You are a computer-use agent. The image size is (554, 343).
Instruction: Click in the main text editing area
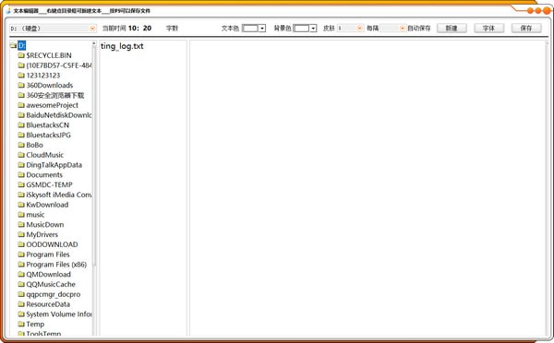coord(367,188)
